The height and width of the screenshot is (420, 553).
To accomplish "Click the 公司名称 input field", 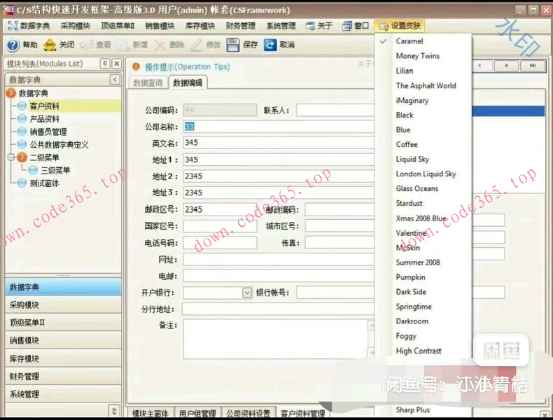I will pos(279,127).
